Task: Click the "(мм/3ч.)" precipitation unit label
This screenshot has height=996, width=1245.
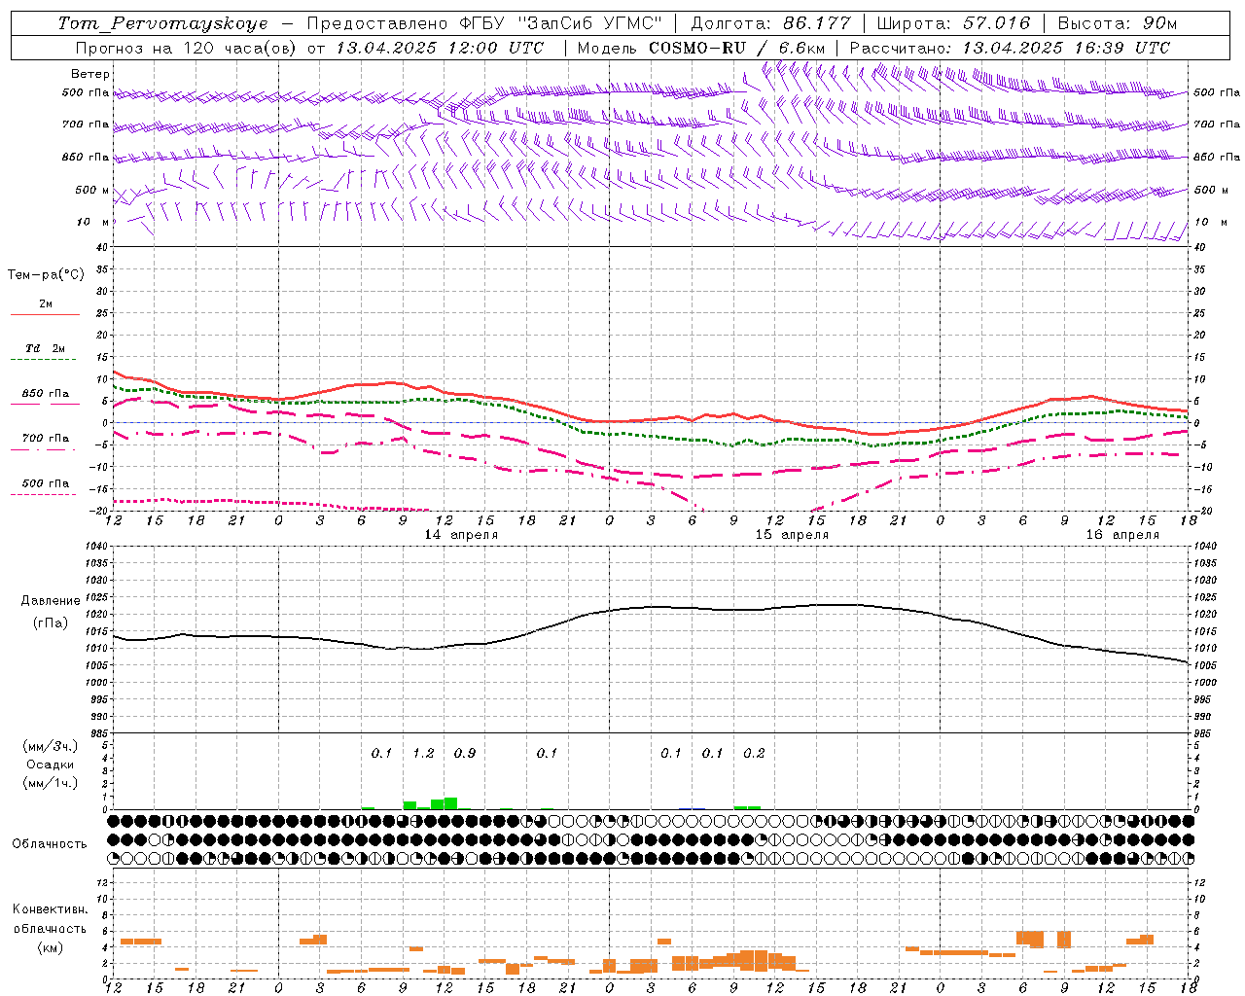Action: point(51,746)
